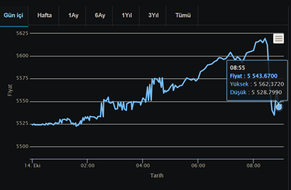Screen dimensions: 291x190
Task: Click the 08:00 x-axis label
Action: tap(254, 165)
